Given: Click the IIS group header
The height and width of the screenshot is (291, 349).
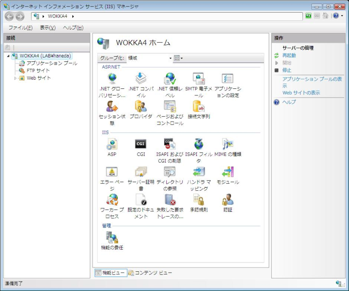Looking at the screenshot, I should tap(105, 132).
